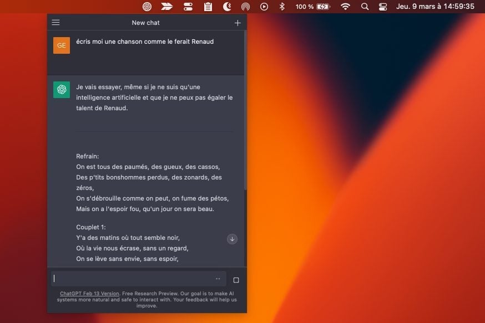Screen dimensions: 485x323
Task: Click the stop generating square icon
Action: pyautogui.click(x=236, y=280)
